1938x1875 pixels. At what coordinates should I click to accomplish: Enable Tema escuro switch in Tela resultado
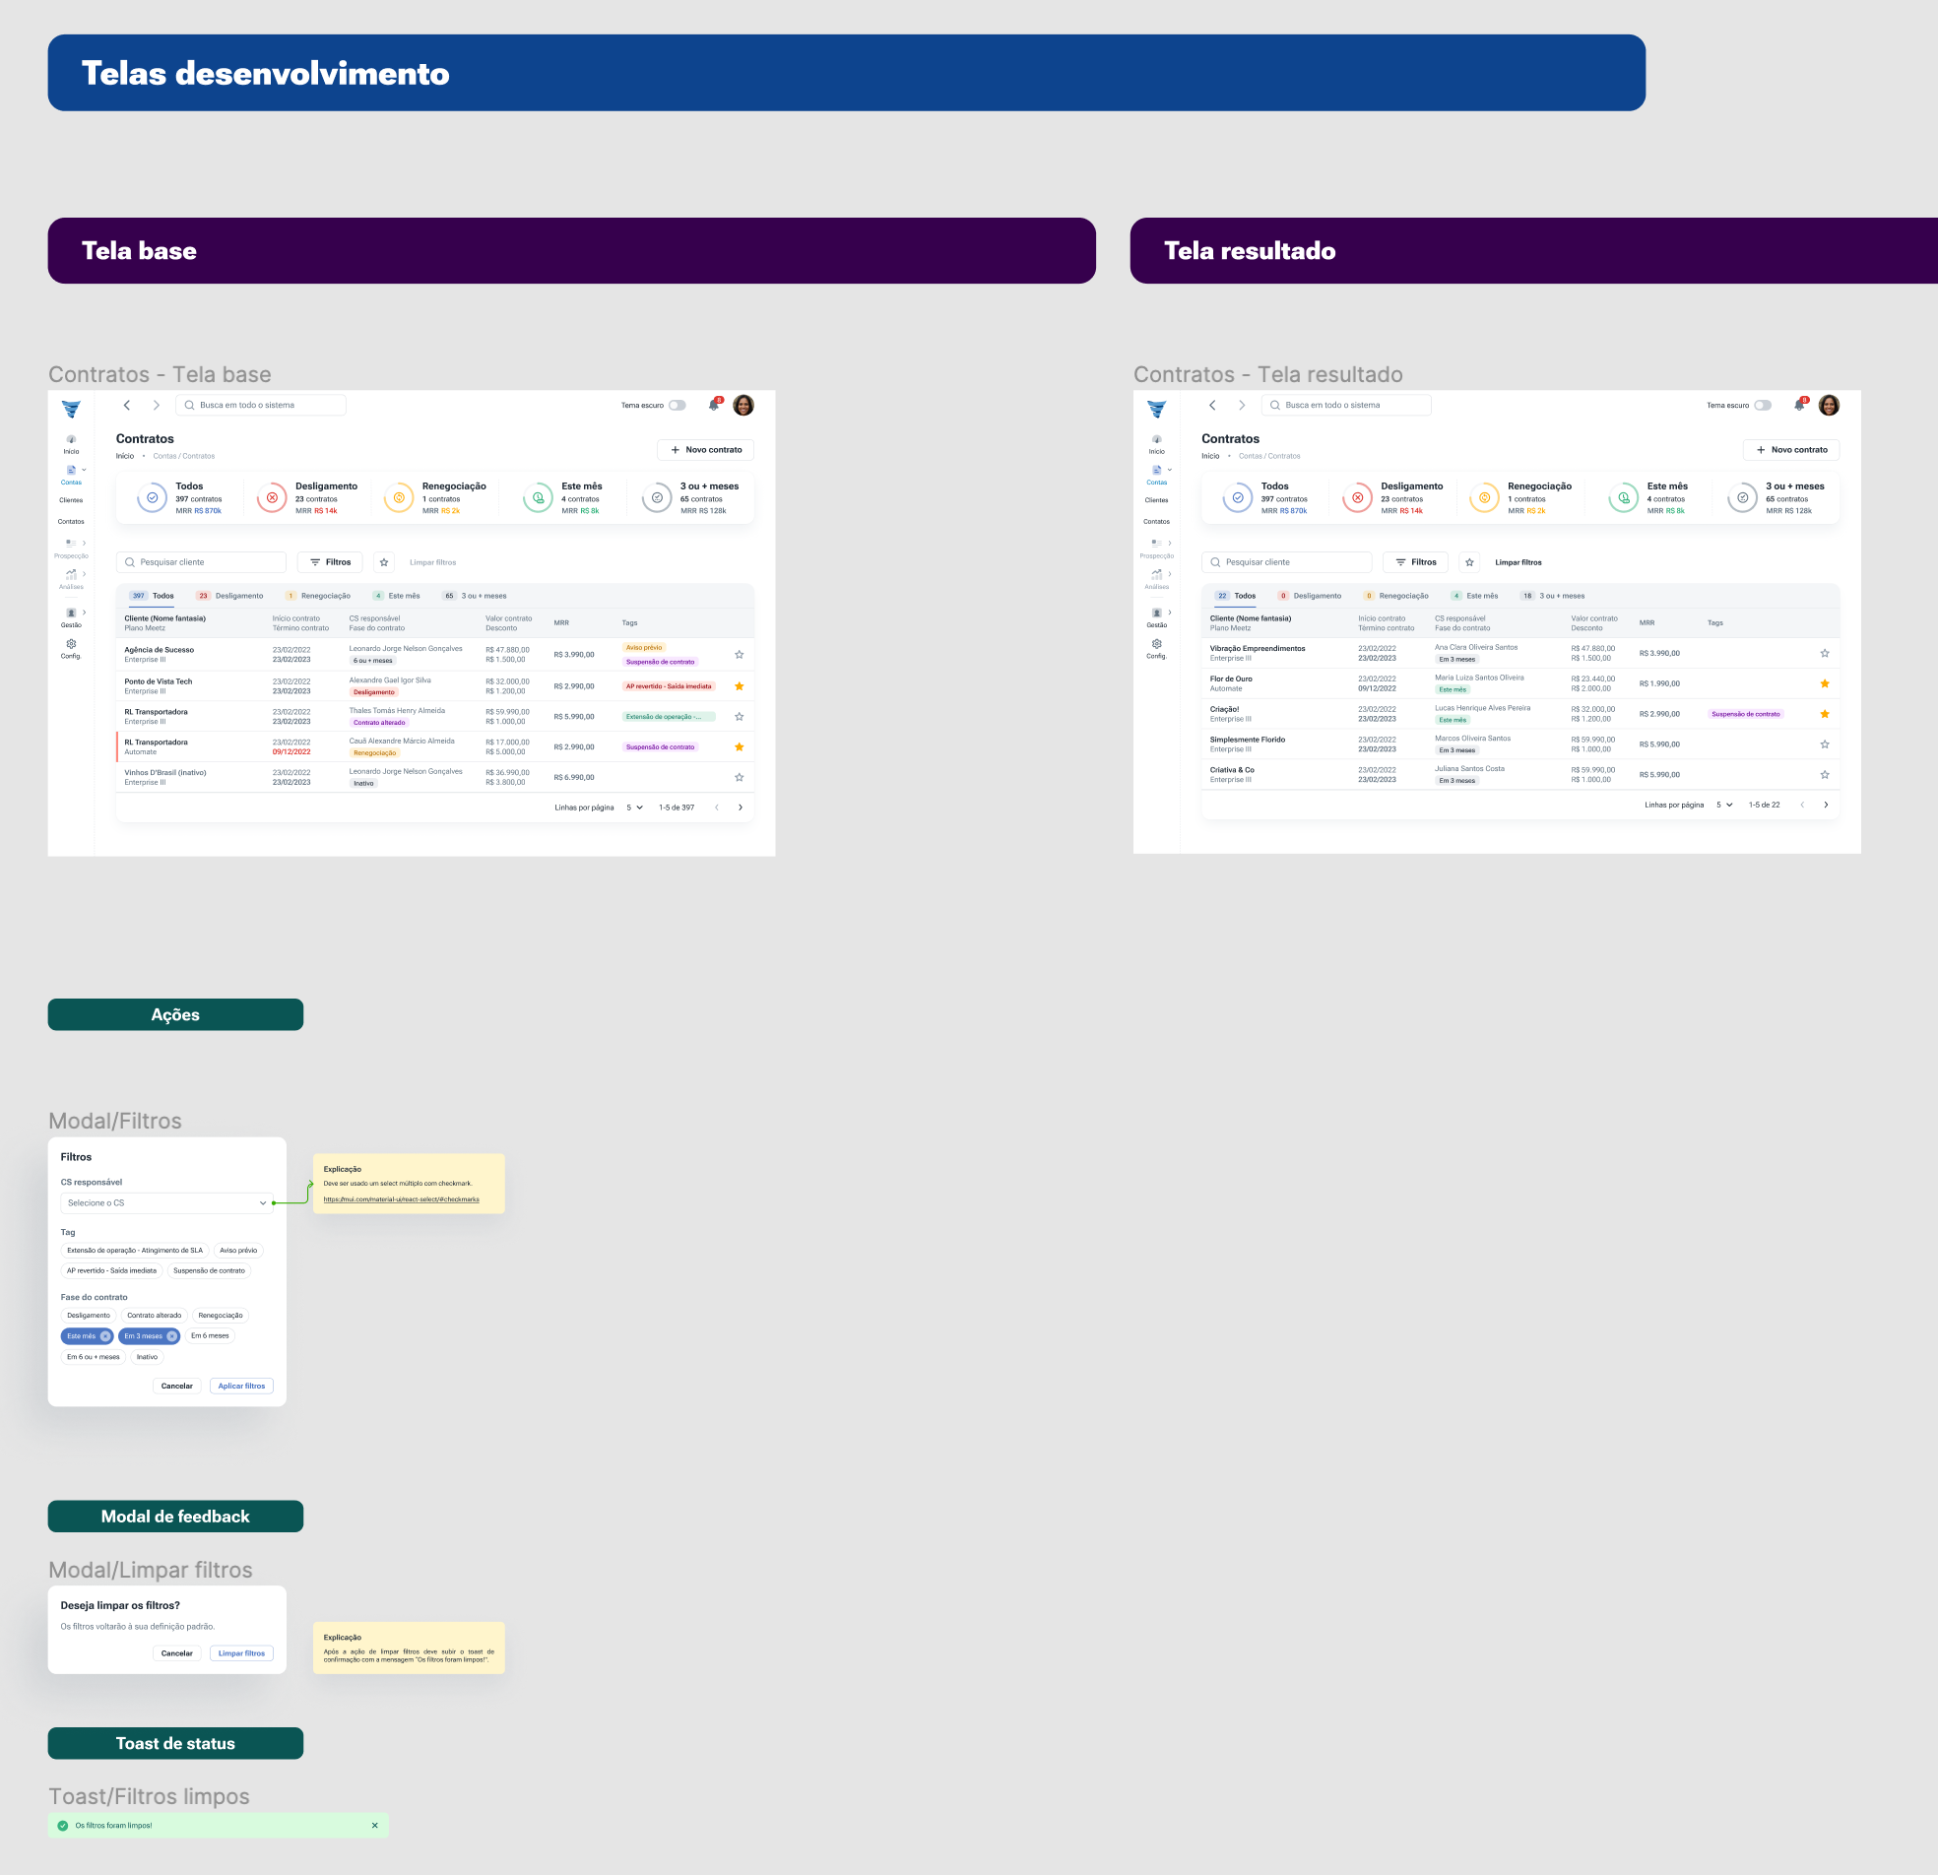pyautogui.click(x=1763, y=405)
